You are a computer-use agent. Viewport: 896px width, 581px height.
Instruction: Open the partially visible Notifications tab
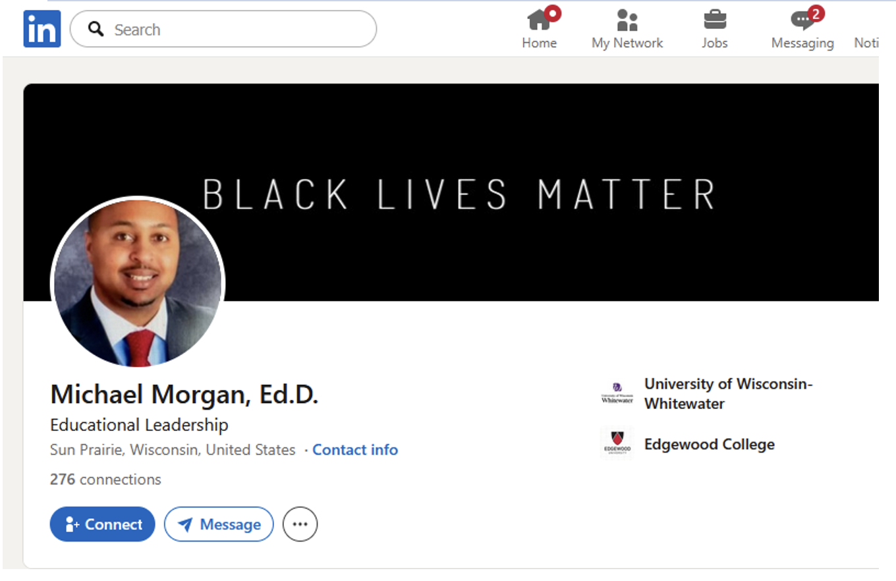[866, 42]
